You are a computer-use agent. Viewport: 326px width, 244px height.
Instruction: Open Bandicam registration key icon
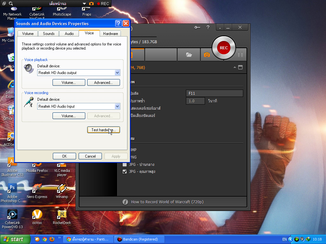(x=197, y=28)
